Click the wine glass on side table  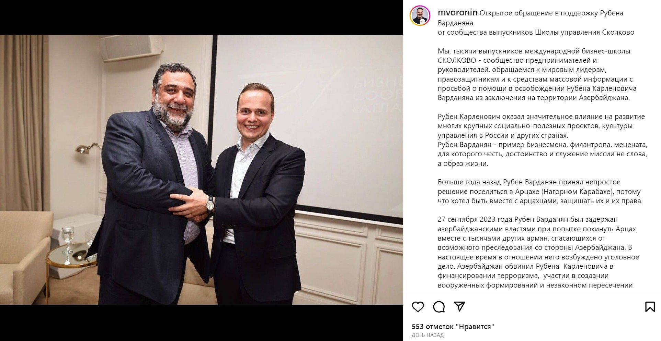click(x=68, y=240)
